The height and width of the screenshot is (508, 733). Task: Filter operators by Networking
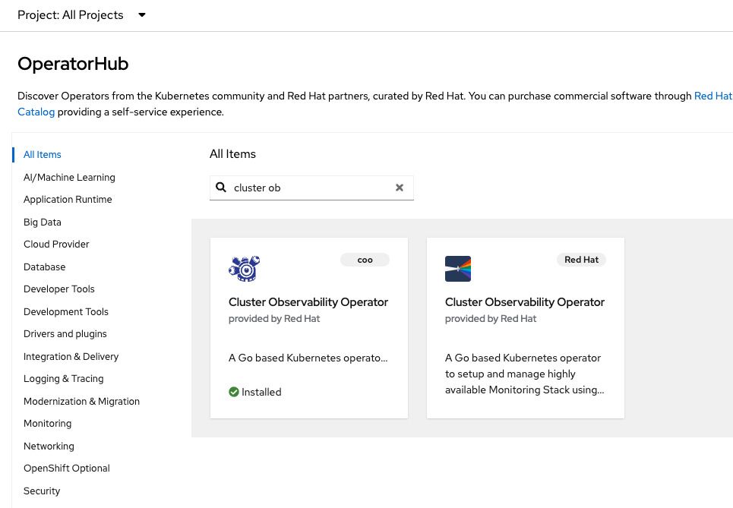49,446
